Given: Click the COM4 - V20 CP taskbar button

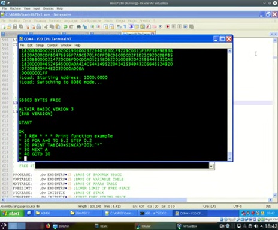Looking at the screenshot, I should coord(190,213).
